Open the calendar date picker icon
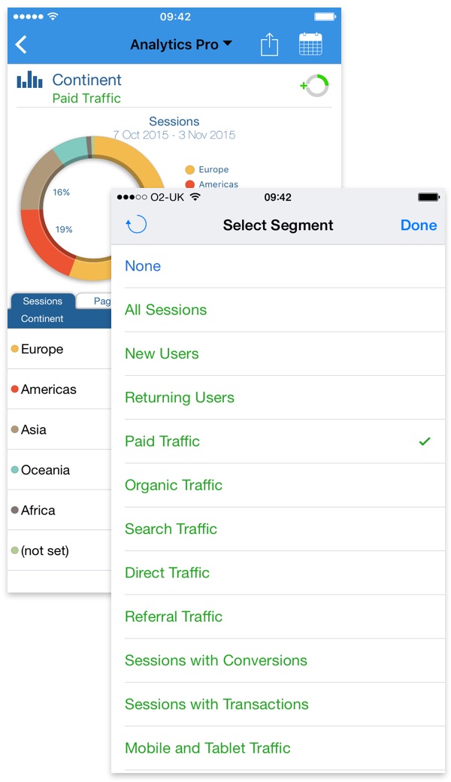Screen dimensions: 451x782 310,45
